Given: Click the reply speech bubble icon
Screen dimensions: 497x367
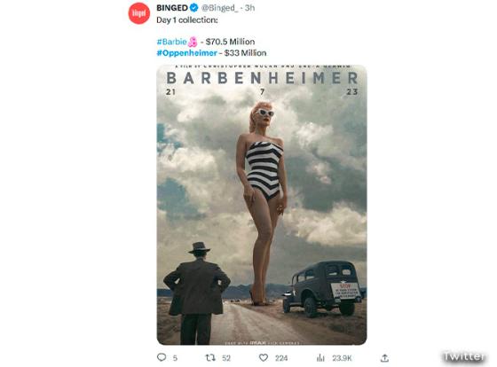Looking at the screenshot, I should point(162,357).
